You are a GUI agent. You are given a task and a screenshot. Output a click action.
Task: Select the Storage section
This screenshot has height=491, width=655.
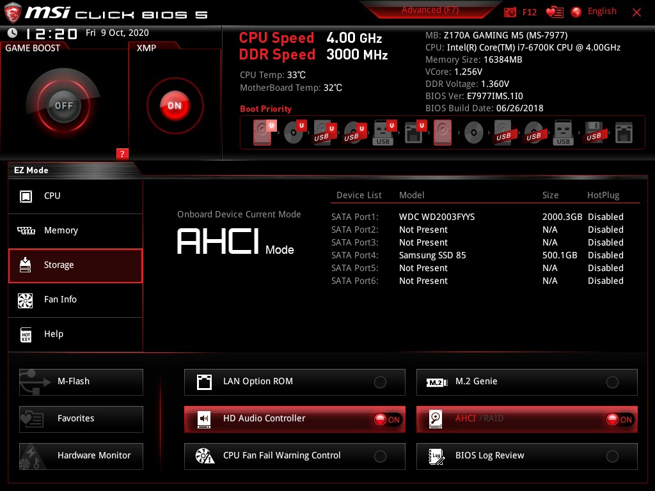[75, 265]
